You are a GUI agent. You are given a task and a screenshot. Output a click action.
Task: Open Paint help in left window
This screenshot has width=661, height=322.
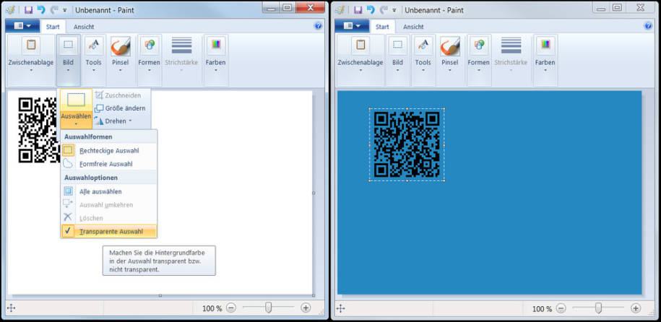point(318,26)
